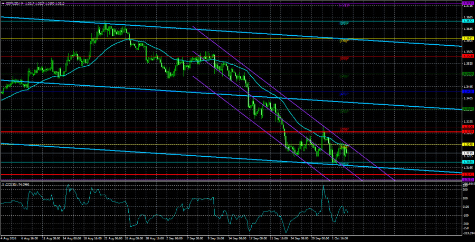Select the cyan 1.3184 price level tag
The width and height of the screenshot is (475, 242).
pyautogui.click(x=468, y=162)
